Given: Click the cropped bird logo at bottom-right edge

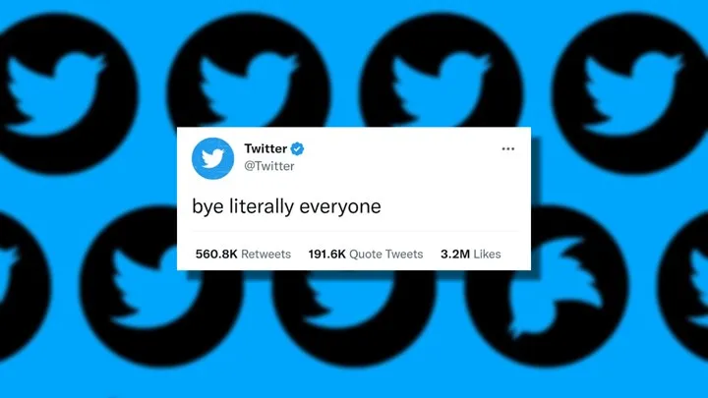Looking at the screenshot, I should point(684,287).
